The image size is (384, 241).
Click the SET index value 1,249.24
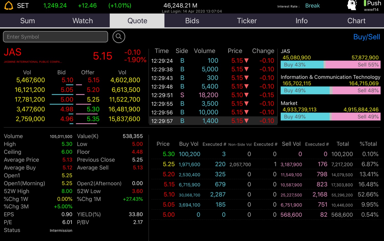point(55,6)
